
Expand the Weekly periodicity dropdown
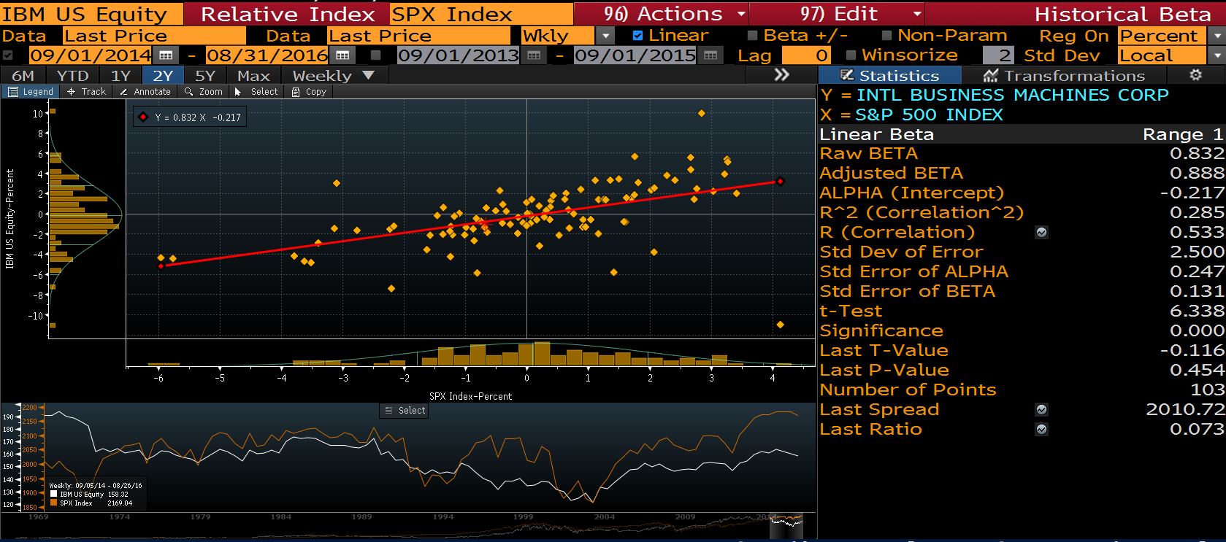point(333,75)
